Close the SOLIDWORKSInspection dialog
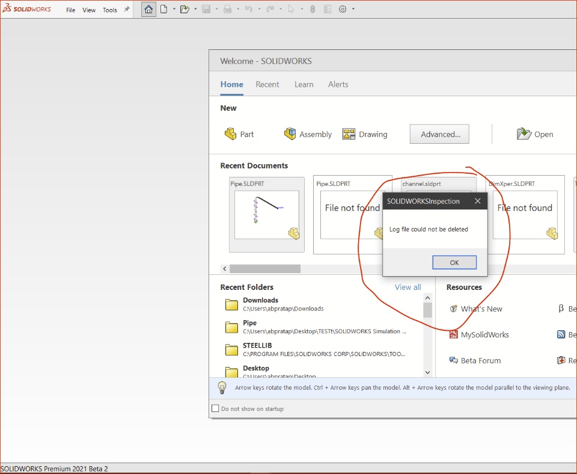Image resolution: width=577 pixels, height=474 pixels. (x=478, y=201)
